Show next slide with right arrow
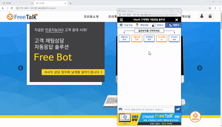Viewport: 222px width, 127px height. pyautogui.click(x=199, y=68)
